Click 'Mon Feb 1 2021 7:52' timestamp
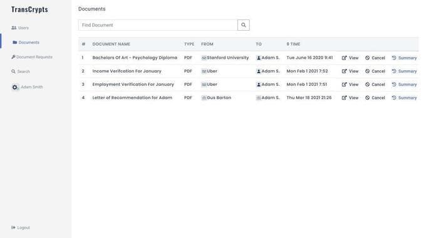The height and width of the screenshot is (238, 426). click(x=307, y=71)
